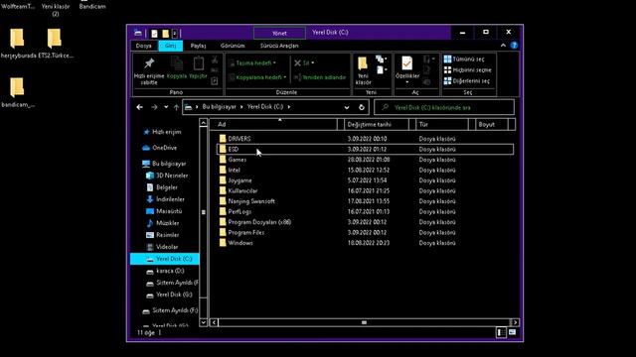Open the Sürücü Araçları tab
This screenshot has width=636, height=357.
[x=279, y=46]
